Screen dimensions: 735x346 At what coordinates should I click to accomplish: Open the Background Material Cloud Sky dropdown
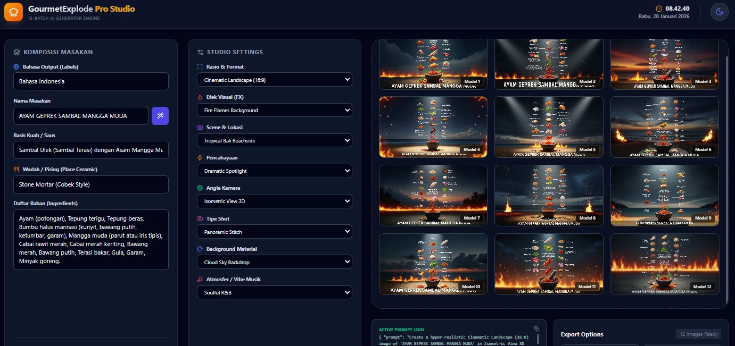tap(275, 262)
